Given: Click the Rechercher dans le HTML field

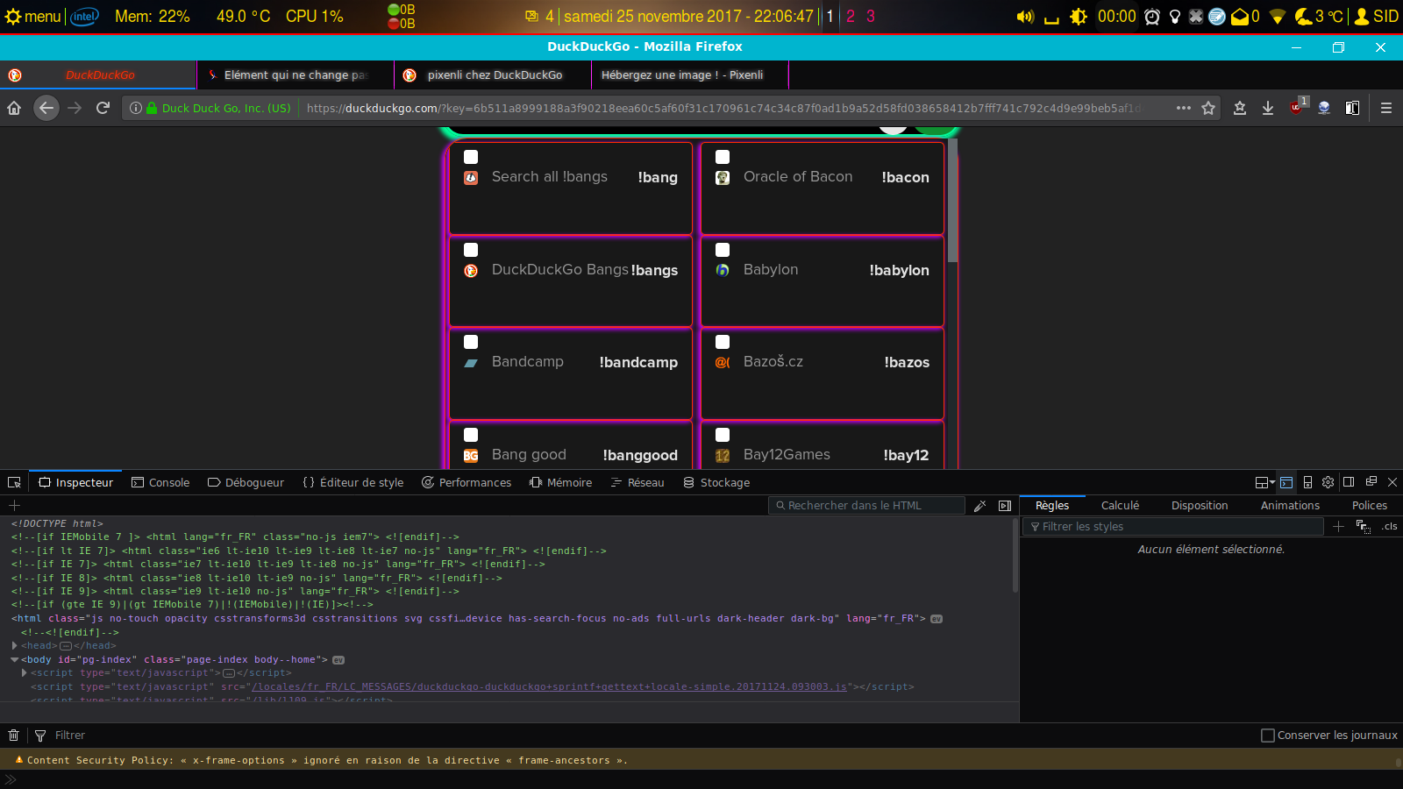Looking at the screenshot, I should [868, 506].
